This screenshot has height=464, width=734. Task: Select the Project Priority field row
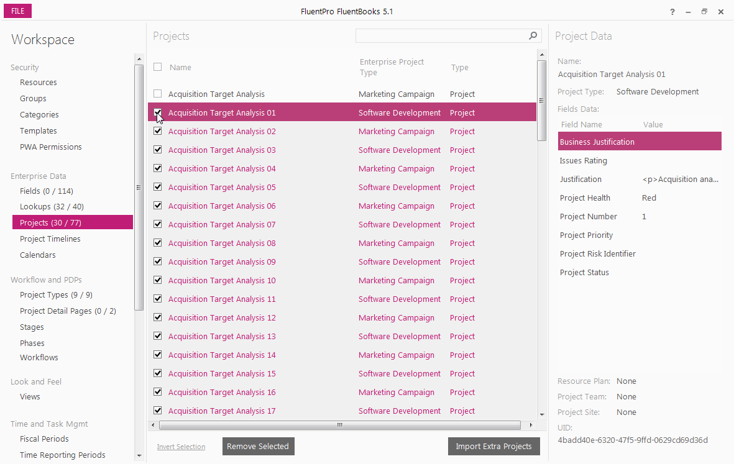point(640,235)
